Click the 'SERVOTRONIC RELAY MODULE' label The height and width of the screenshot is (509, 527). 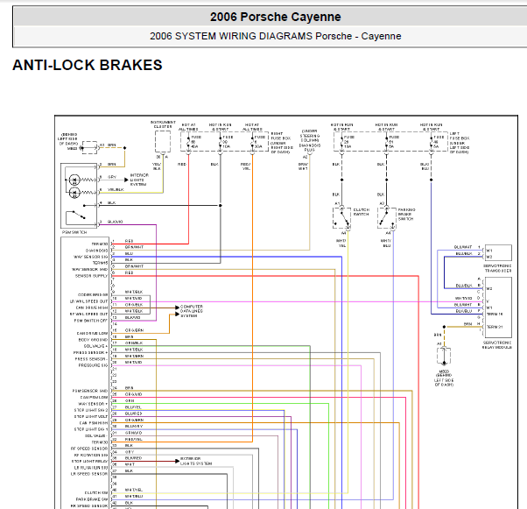pos(497,345)
